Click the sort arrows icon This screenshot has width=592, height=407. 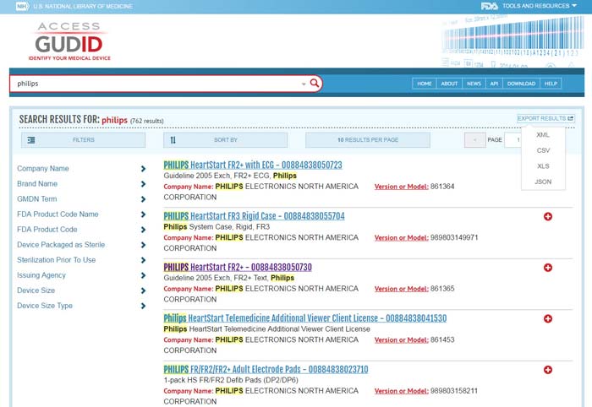click(x=173, y=140)
